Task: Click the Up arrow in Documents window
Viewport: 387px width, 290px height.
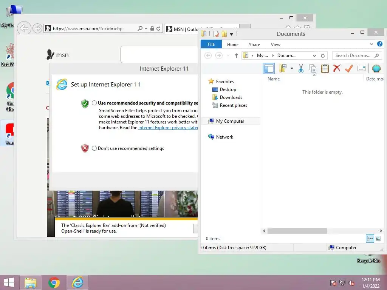Action: 237,56
